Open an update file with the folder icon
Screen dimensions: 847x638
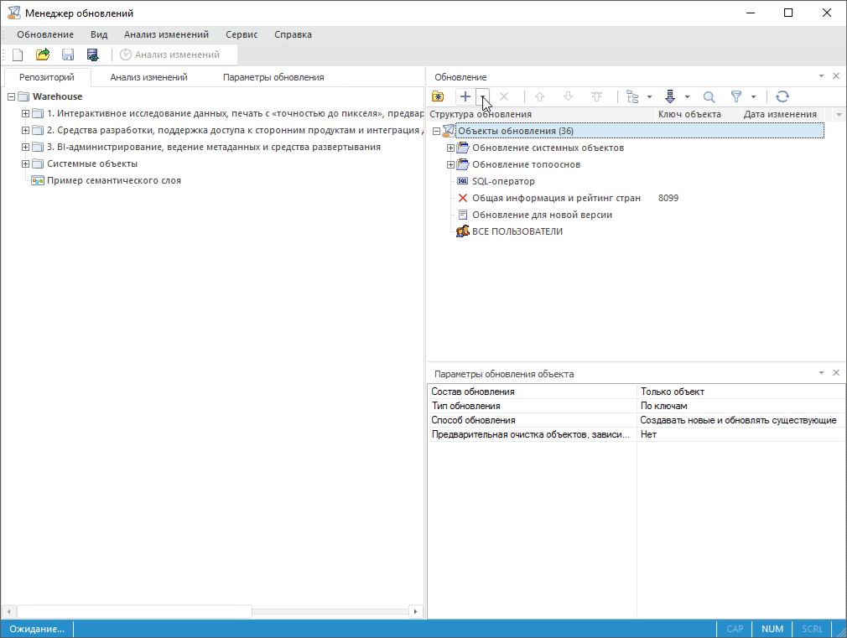click(43, 54)
